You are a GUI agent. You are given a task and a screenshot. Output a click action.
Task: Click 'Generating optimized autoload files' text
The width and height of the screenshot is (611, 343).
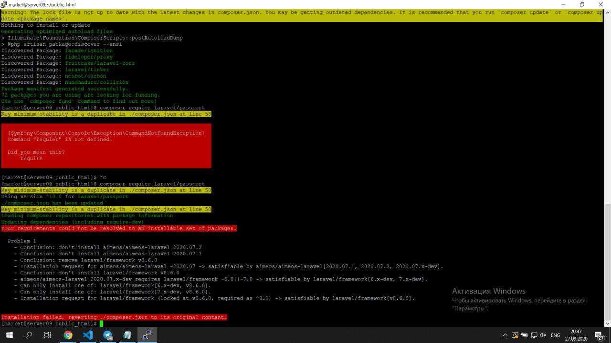point(57,31)
